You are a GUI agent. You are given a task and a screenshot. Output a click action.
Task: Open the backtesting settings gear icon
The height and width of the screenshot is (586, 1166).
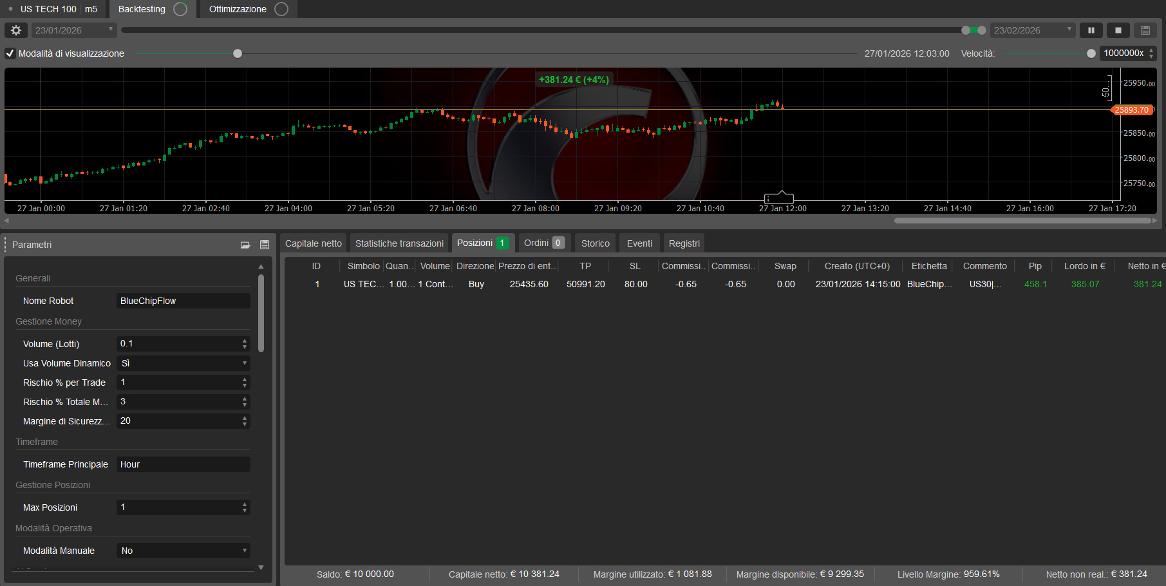point(15,30)
